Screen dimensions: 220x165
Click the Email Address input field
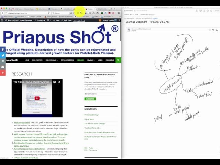pos(100,94)
